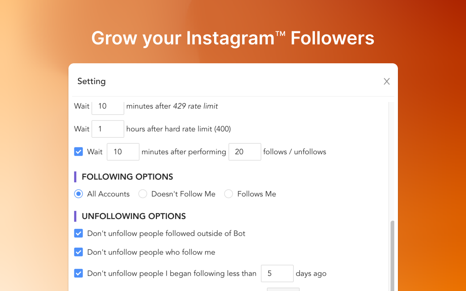Click the minutes after performing input field
This screenshot has height=291, width=466.
123,152
